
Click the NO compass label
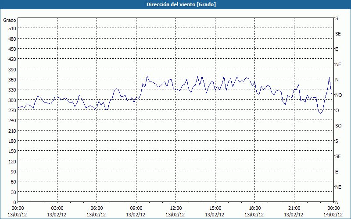(x=338, y=95)
